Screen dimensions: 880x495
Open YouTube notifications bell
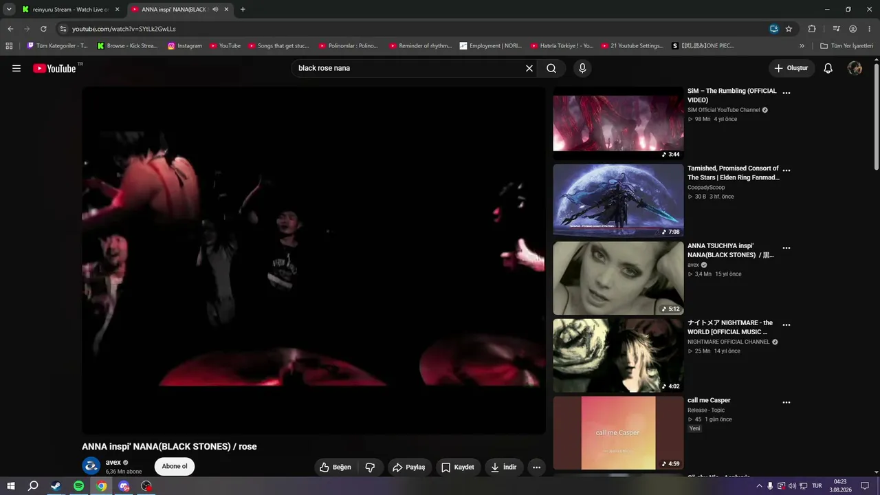pos(828,68)
